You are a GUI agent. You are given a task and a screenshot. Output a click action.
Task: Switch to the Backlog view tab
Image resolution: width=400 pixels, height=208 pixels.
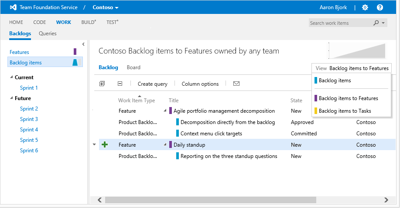click(109, 67)
